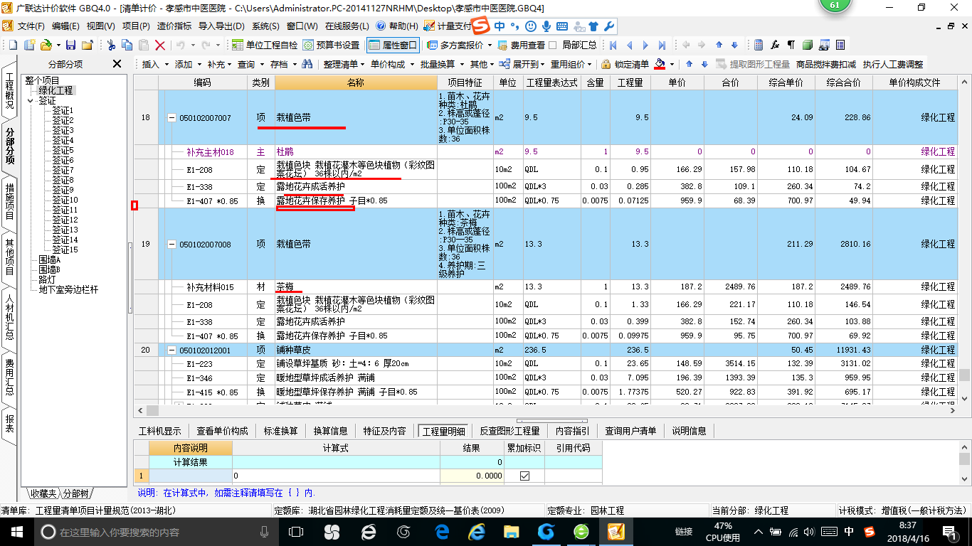The width and height of the screenshot is (972, 546).
Task: Close the 分部分项 tree panel
Action: pyautogui.click(x=117, y=64)
